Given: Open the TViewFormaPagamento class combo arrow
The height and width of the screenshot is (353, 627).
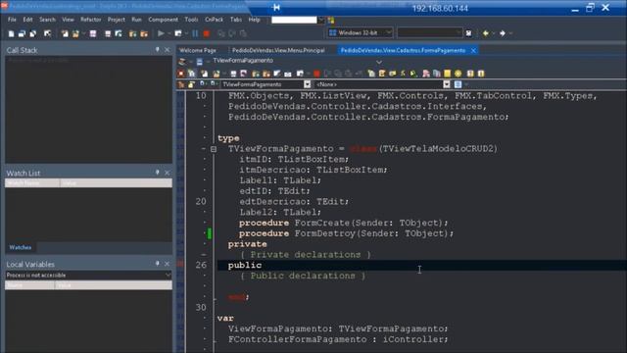Looking at the screenshot, I should [307, 84].
